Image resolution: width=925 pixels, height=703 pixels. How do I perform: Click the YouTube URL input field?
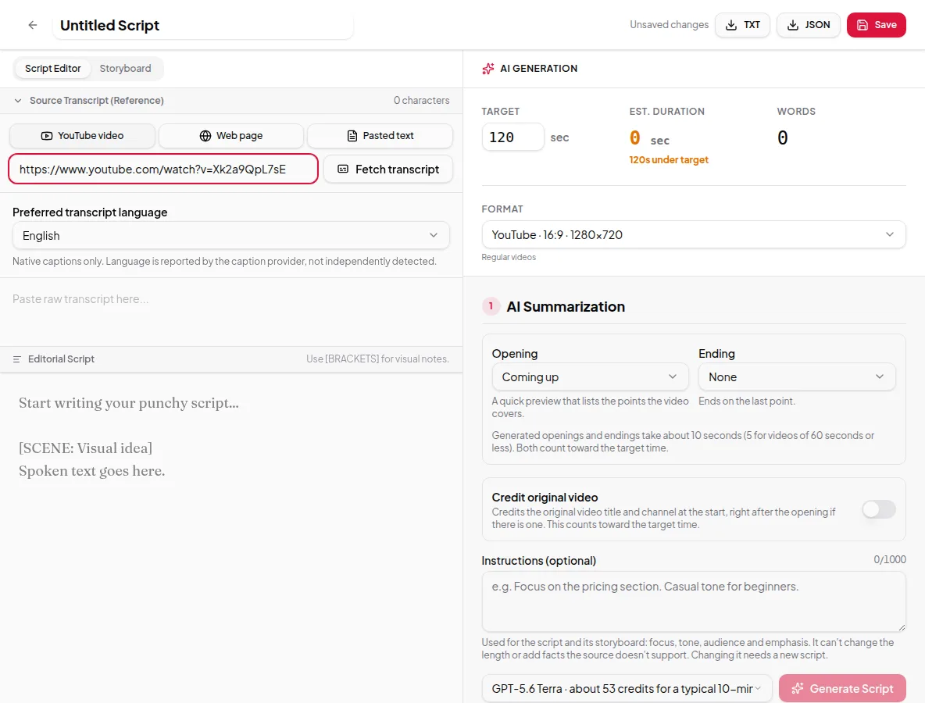pos(163,170)
